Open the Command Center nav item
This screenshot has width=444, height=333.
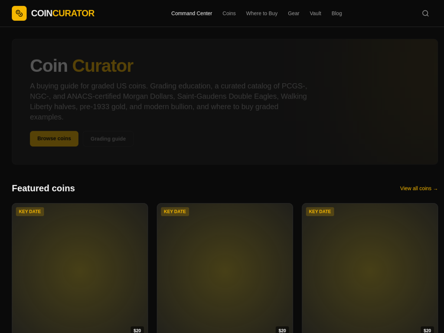click(x=191, y=13)
